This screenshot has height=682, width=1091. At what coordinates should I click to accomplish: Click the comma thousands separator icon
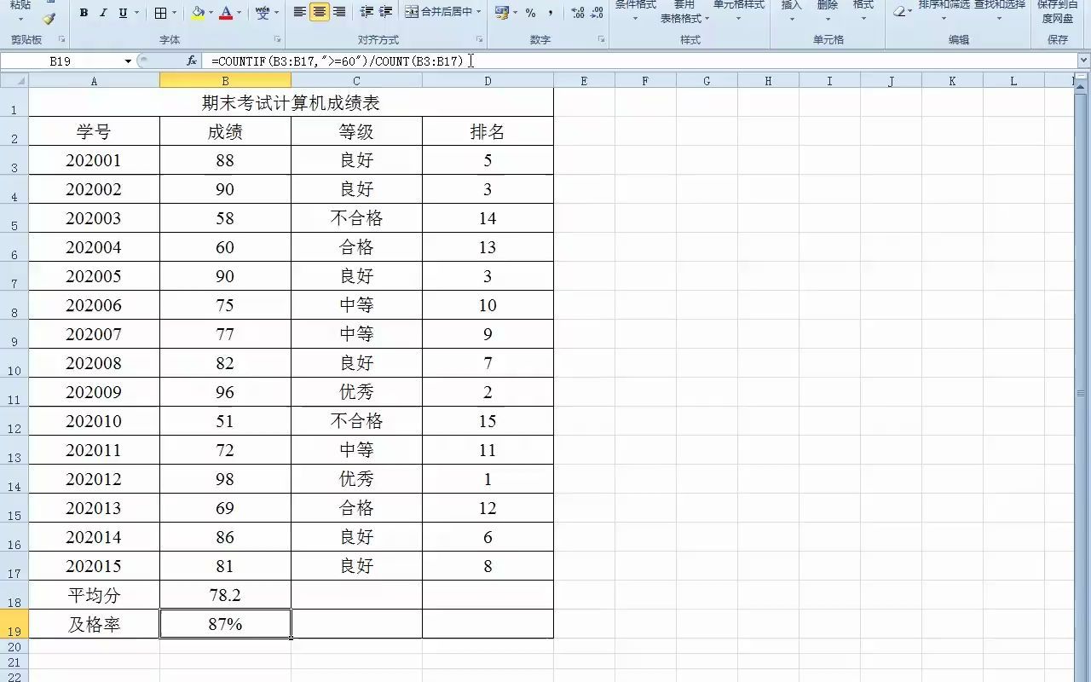(551, 14)
